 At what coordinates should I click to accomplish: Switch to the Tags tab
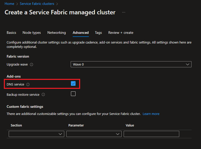point(98,33)
